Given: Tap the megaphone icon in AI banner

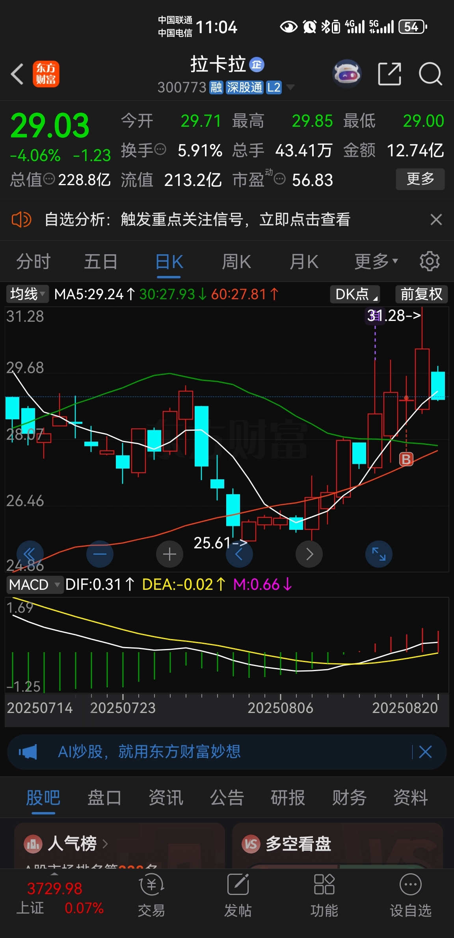Looking at the screenshot, I should [x=28, y=752].
